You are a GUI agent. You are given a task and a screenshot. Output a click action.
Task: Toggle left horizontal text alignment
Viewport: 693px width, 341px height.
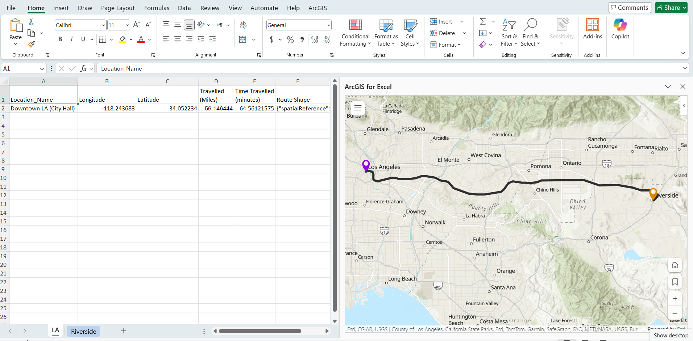click(166, 39)
